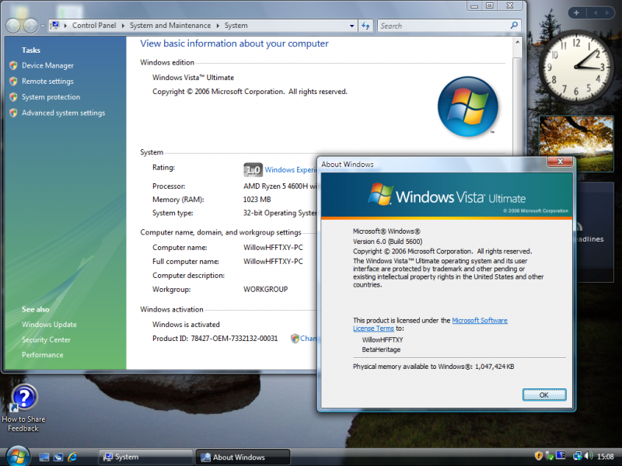The image size is (622, 466).
Task: Open Windows Update under See also
Action: pos(49,325)
